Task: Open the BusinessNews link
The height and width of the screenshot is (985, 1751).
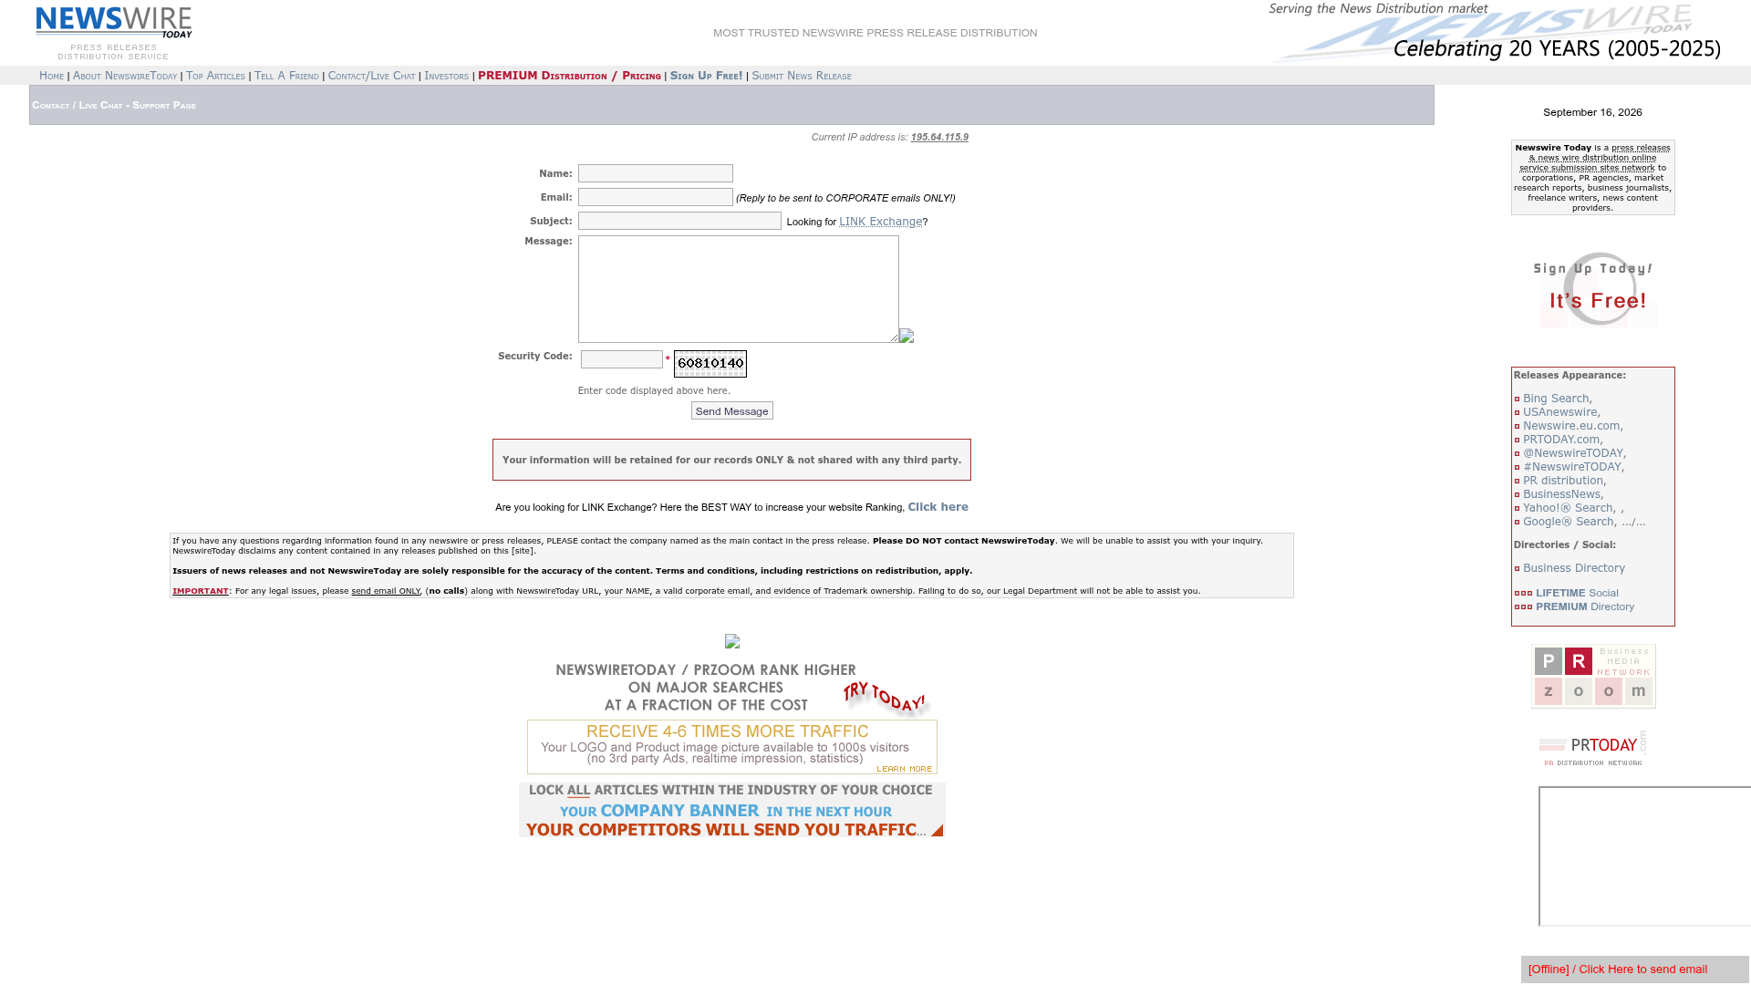Action: point(1561,494)
